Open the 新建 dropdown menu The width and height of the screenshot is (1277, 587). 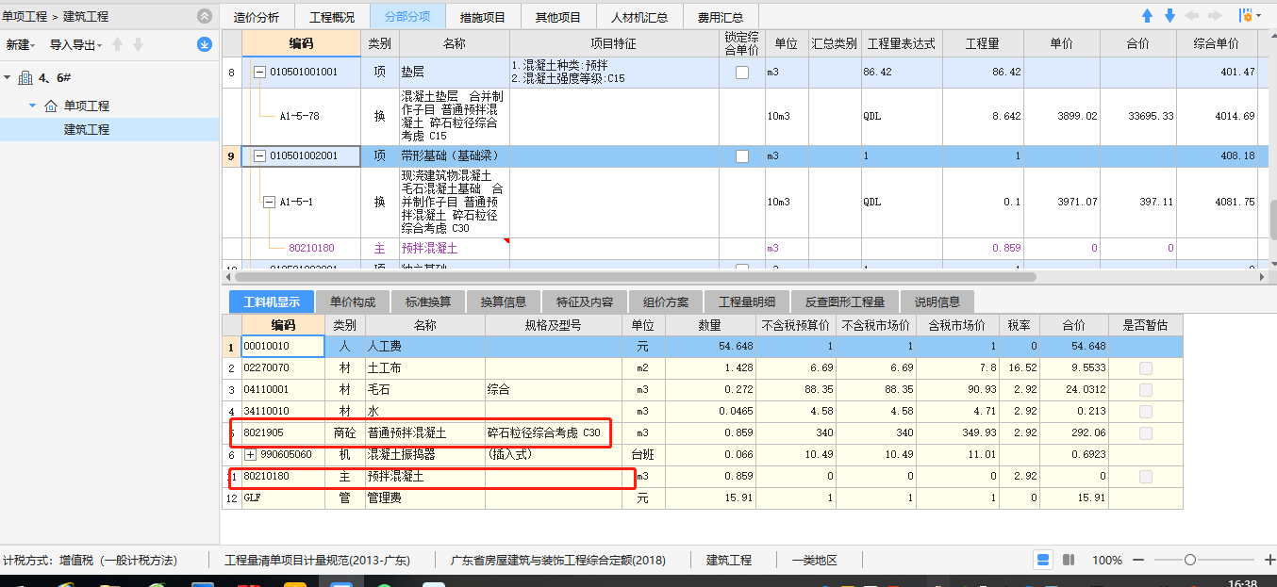(21, 45)
